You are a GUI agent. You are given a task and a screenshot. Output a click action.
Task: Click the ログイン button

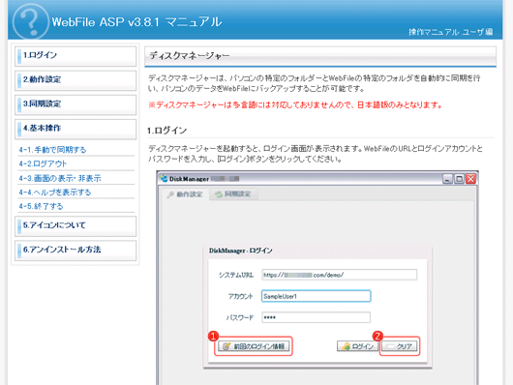357,346
